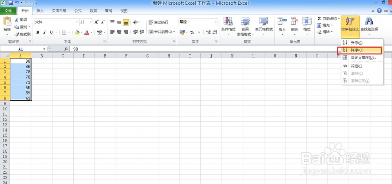Open the fill color dropdown arrow
This screenshot has width=392, height=184.
coord(82,32)
